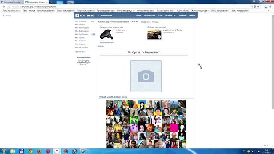Click 'ред.' next to Моя Страница

click(92, 21)
